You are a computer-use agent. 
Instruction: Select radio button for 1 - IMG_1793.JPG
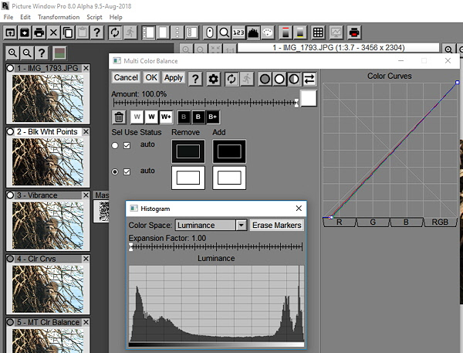point(10,68)
